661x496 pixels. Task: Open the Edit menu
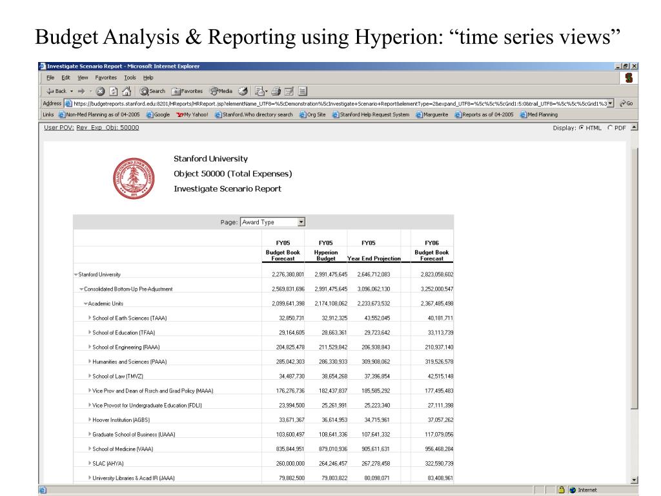point(66,77)
